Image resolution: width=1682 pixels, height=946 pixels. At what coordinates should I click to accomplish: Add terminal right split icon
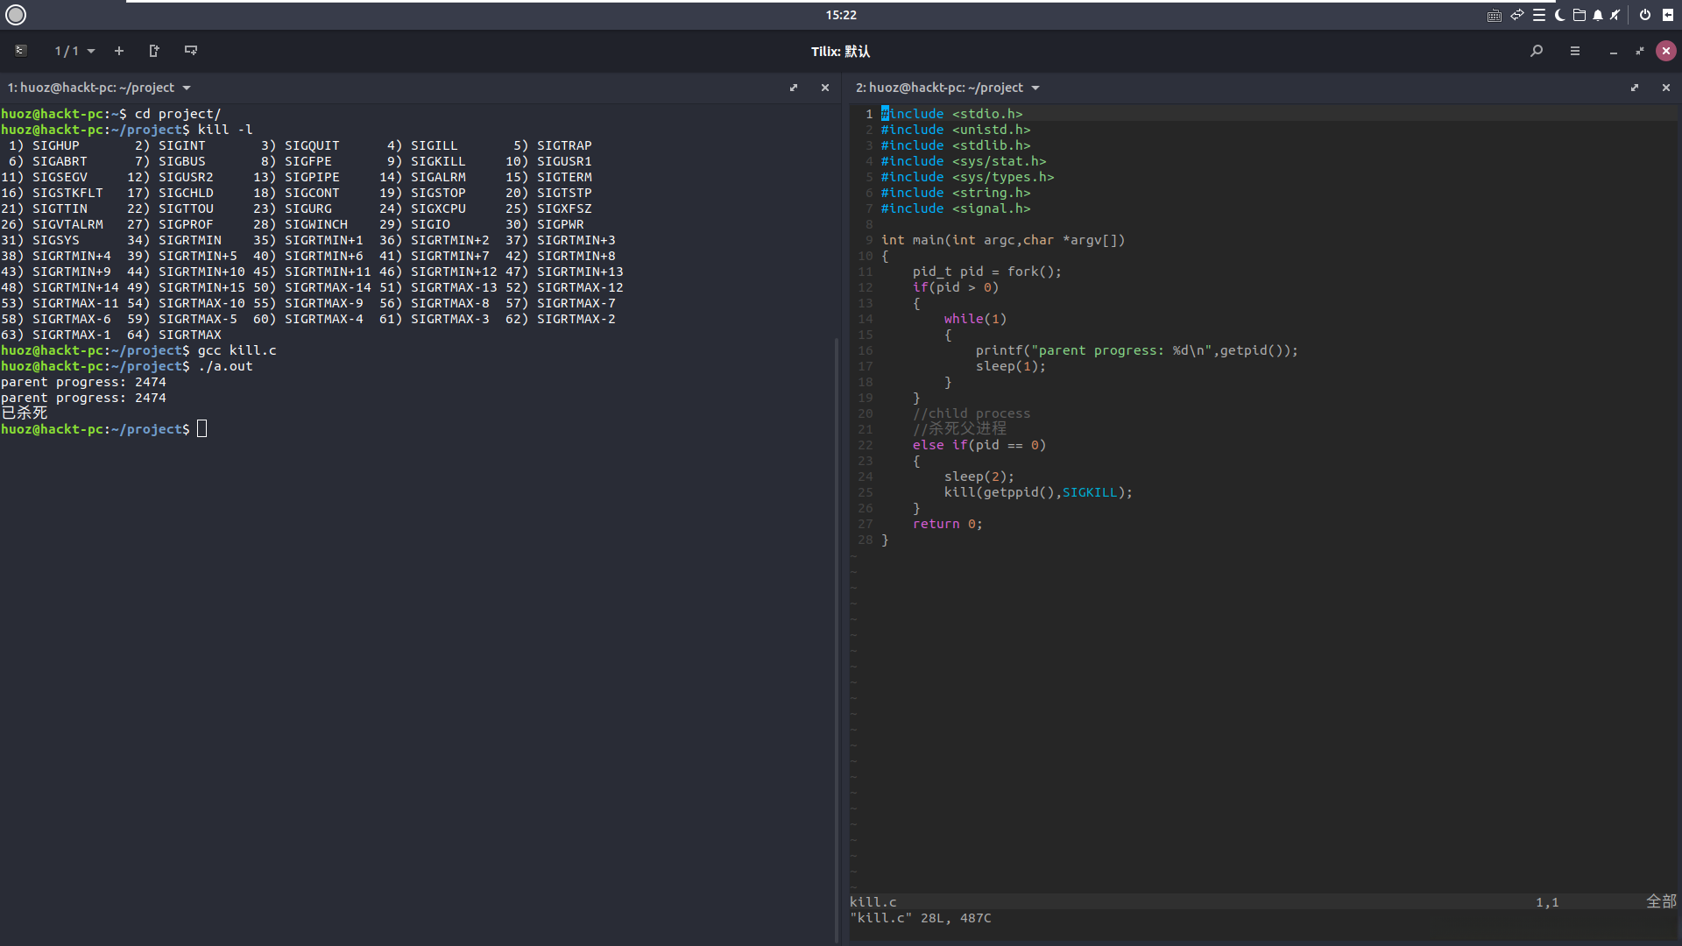pyautogui.click(x=154, y=51)
